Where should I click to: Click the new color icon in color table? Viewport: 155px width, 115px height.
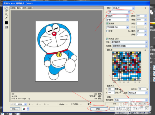click(x=135, y=82)
